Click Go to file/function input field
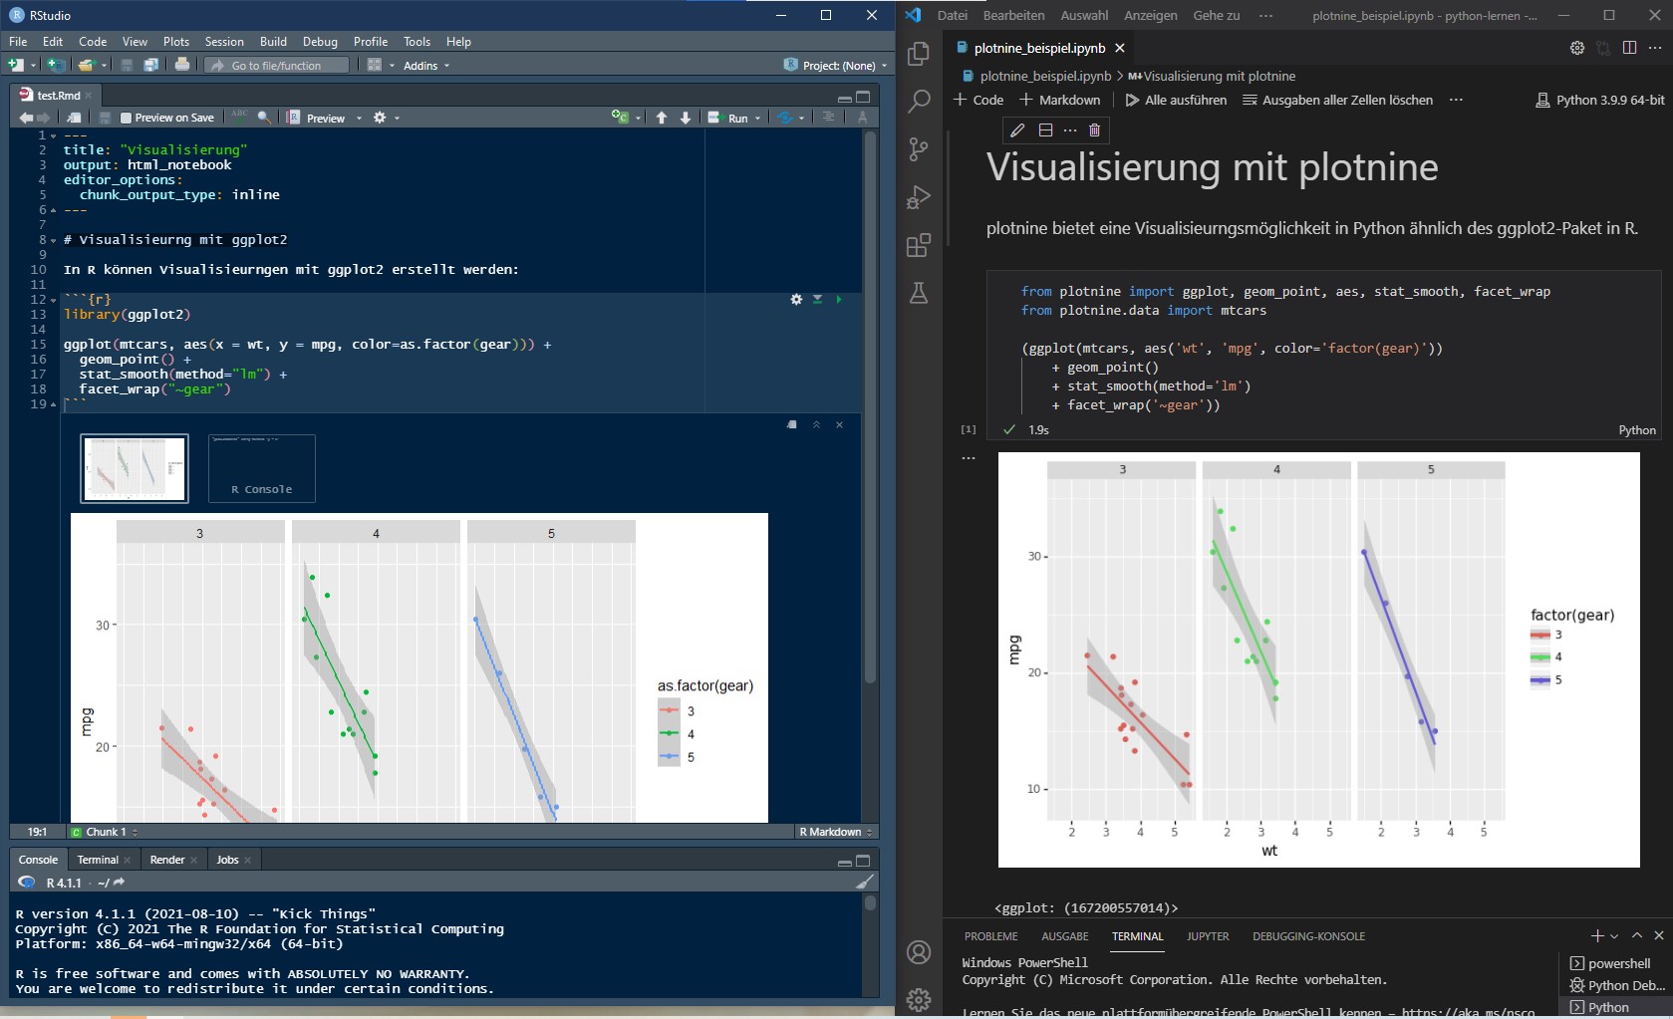The width and height of the screenshot is (1673, 1019). tap(277, 66)
